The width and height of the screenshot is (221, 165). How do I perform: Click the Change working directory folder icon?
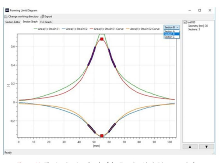click(x=6, y=16)
